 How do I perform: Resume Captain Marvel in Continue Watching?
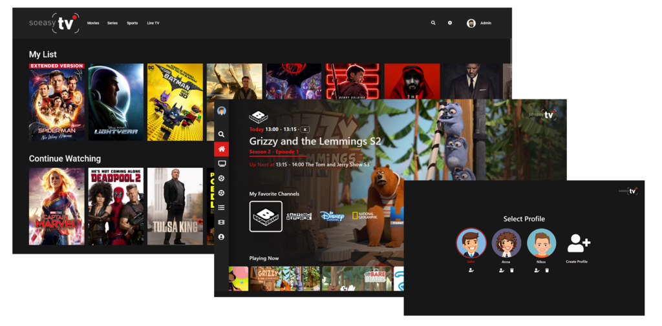57,207
